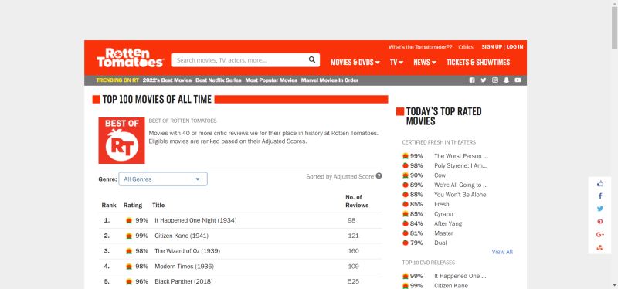Click the certified icon next to Cow
Viewport: 618px width, 289px height.
[x=405, y=175]
